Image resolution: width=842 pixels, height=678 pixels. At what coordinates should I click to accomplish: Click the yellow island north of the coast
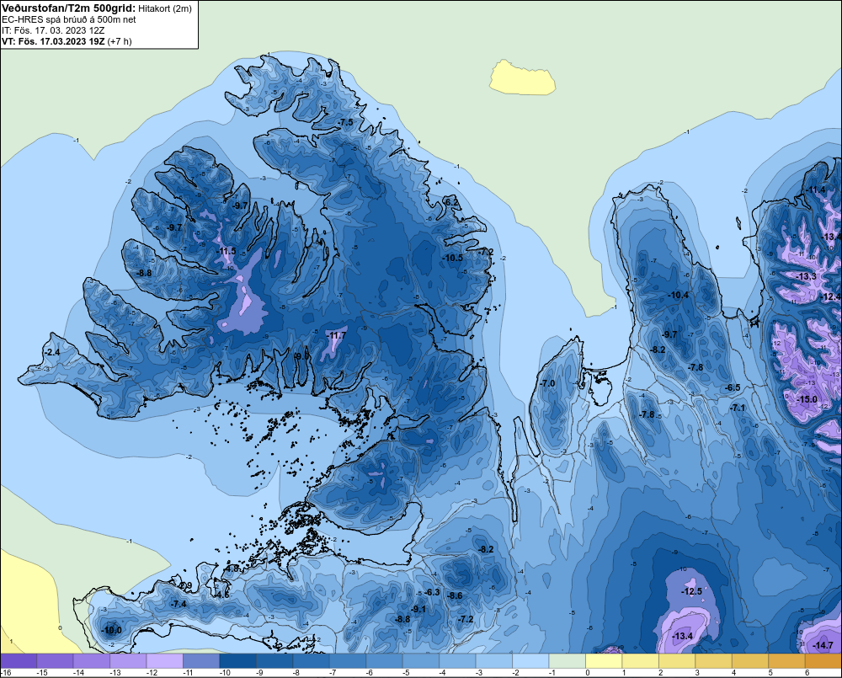(521, 78)
